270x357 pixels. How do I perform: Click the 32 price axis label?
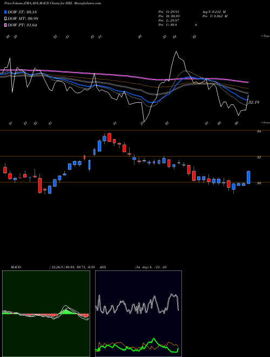[x=259, y=157]
